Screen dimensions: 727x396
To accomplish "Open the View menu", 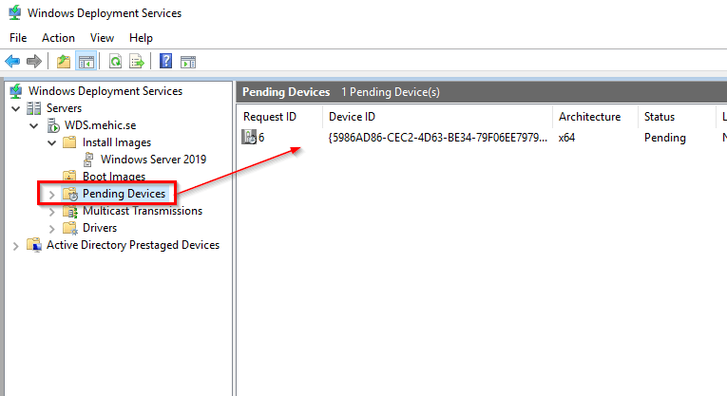I will 103,38.
